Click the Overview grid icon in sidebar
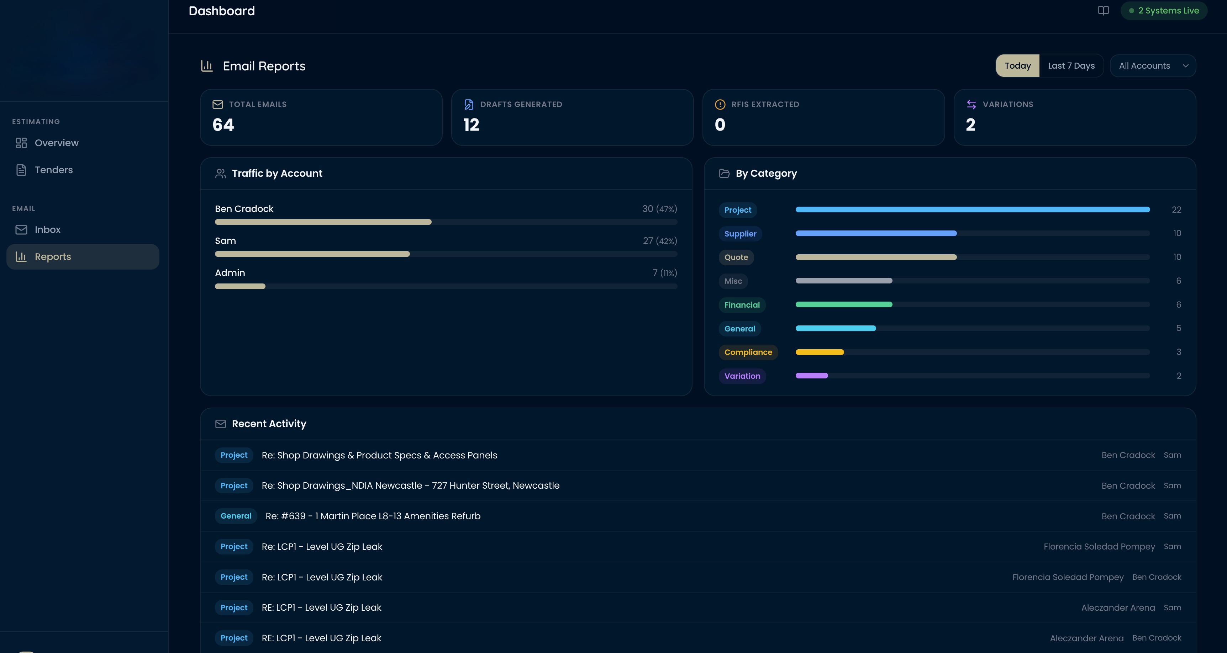Viewport: 1227px width, 653px height. 21,143
